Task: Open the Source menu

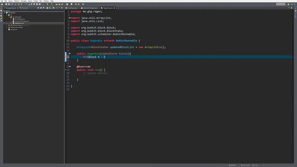Action: click(11, 1)
